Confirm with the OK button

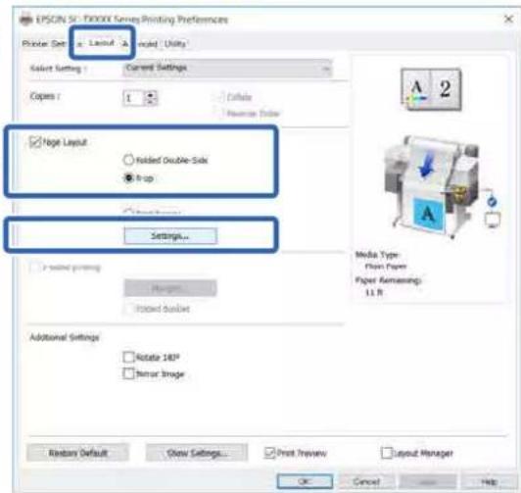(x=305, y=481)
